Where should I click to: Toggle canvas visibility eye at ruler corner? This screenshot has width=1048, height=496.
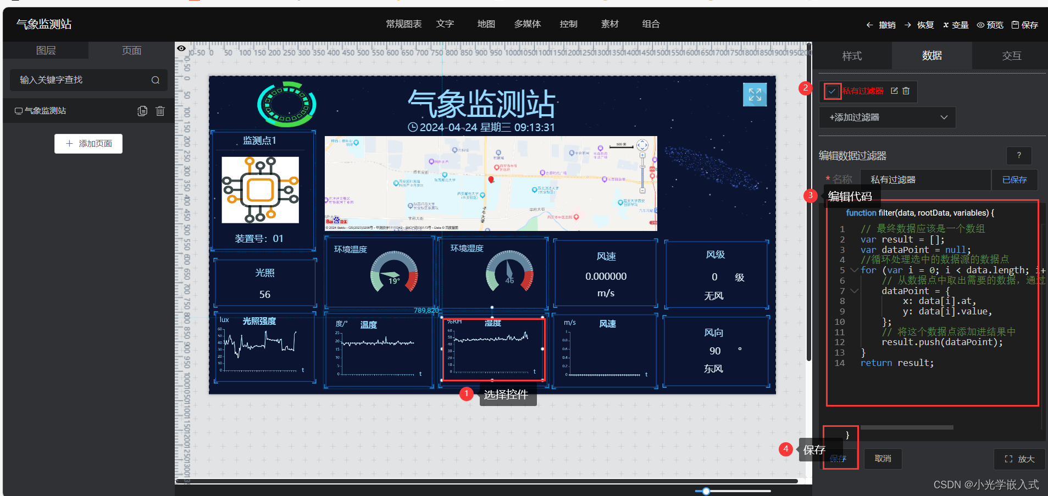click(x=181, y=48)
